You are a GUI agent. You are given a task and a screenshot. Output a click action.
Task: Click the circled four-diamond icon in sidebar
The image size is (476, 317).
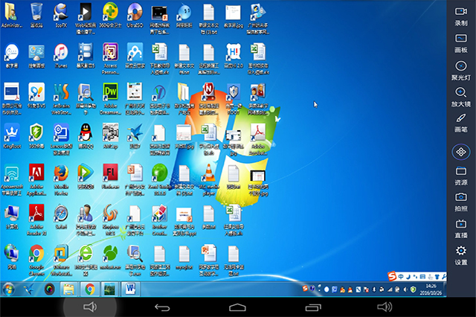[x=461, y=152]
